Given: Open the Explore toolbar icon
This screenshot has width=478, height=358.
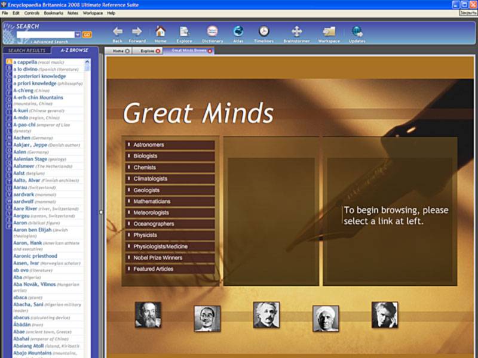Looking at the screenshot, I should point(184,32).
